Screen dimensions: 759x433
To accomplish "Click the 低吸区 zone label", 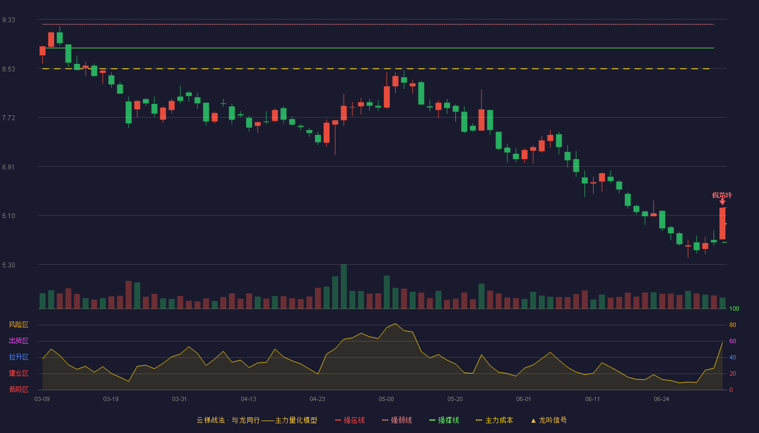I will (19, 389).
